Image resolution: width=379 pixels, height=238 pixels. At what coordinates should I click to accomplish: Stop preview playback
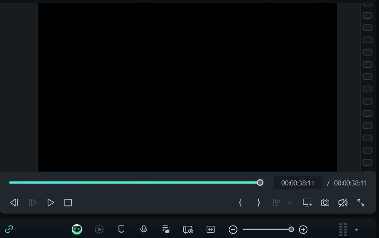(x=68, y=203)
